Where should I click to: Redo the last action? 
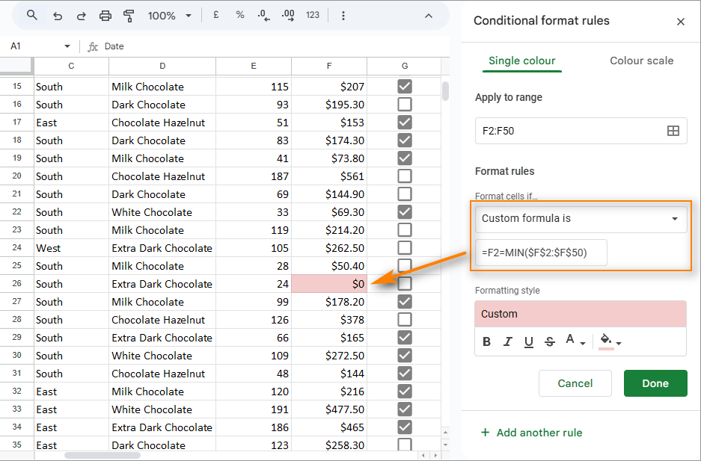click(x=81, y=15)
